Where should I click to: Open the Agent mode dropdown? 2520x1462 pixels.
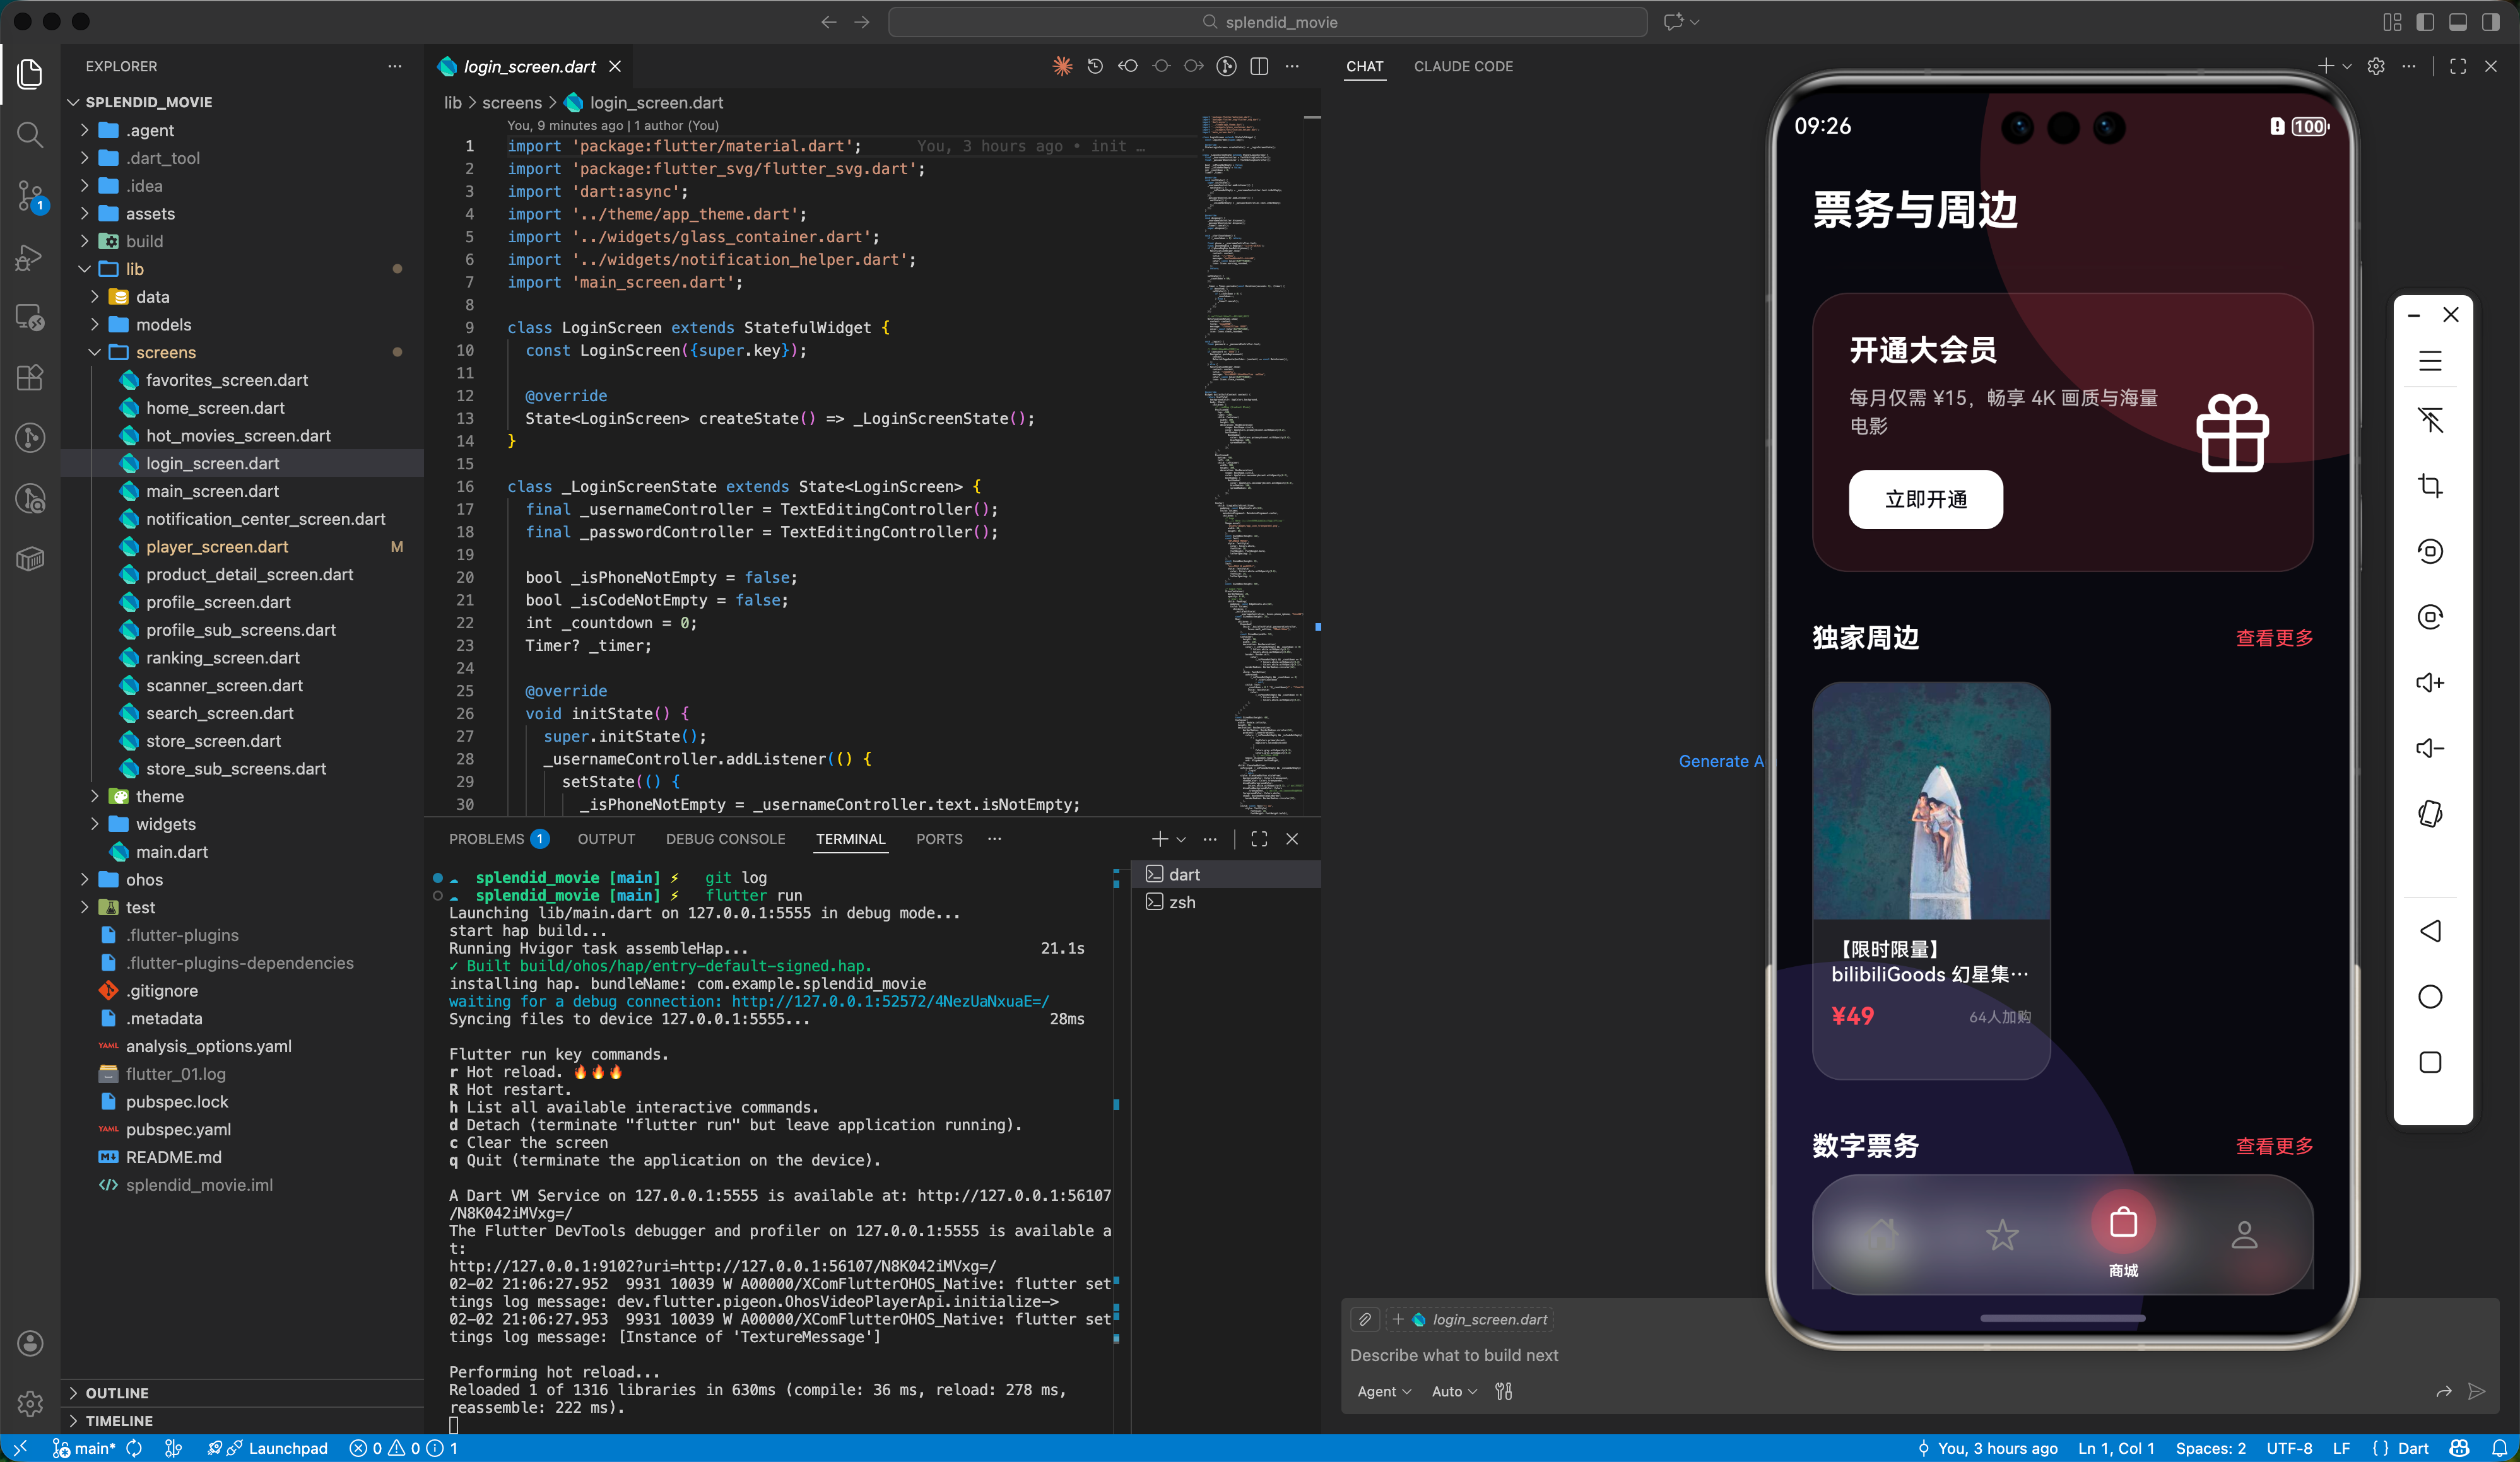point(1384,1391)
